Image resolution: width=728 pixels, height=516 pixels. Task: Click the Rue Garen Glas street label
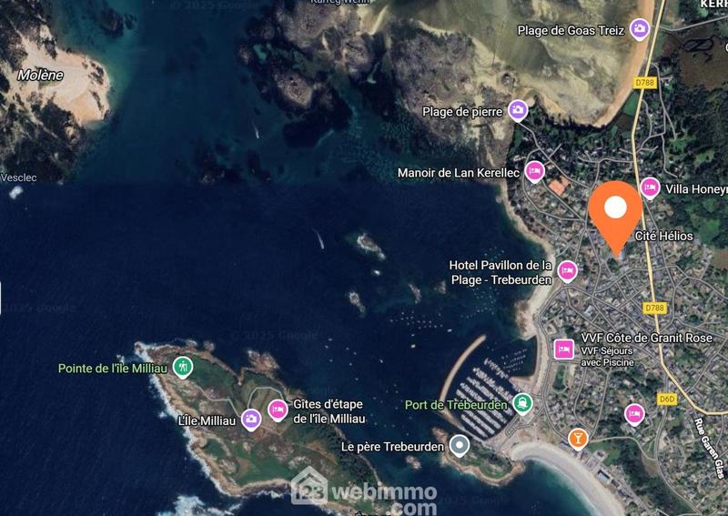(x=710, y=448)
